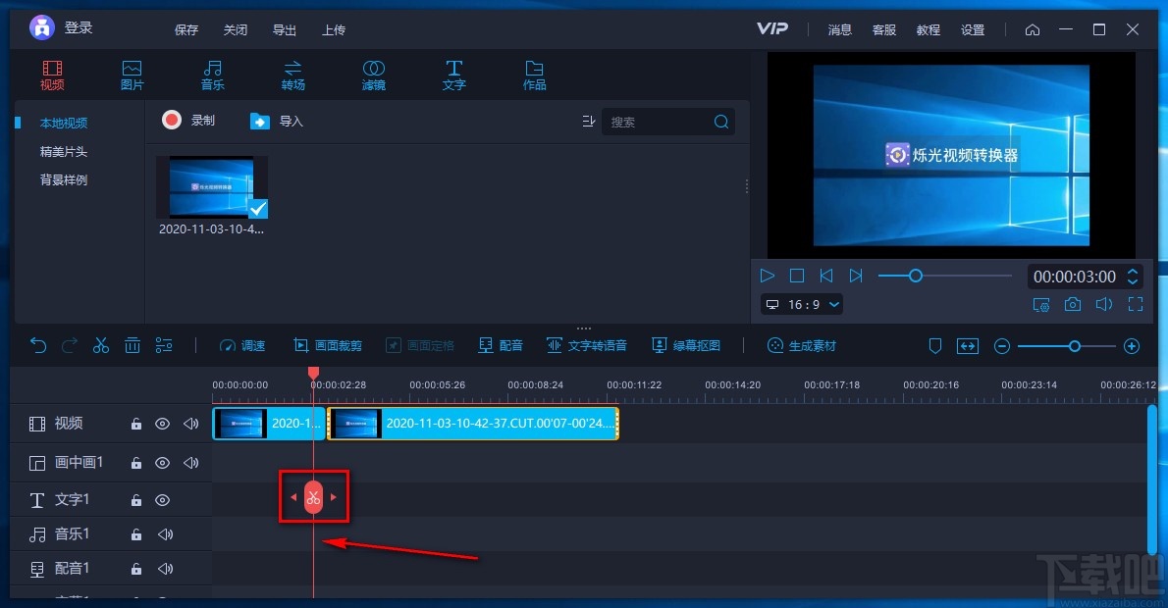Open the preview quality settings icon
Viewport: 1168px width, 608px height.
click(1041, 304)
